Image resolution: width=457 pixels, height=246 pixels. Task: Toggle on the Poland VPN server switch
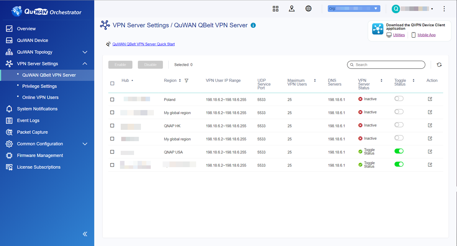click(399, 99)
